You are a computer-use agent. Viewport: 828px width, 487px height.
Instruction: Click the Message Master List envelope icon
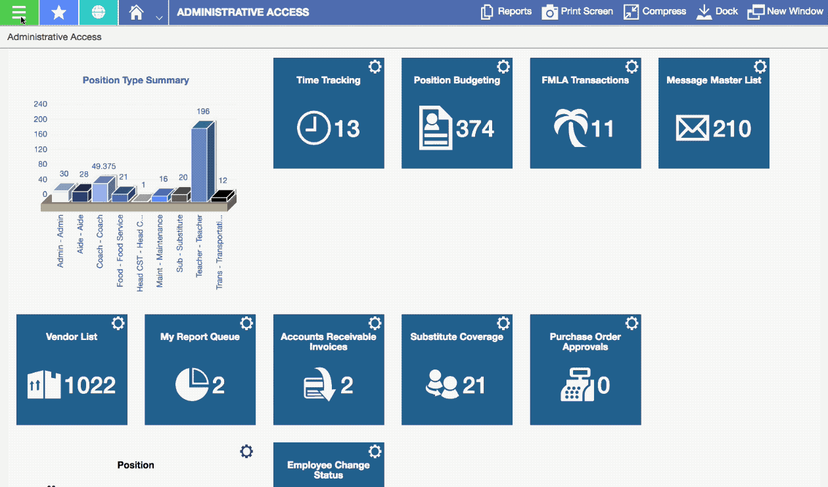tap(693, 128)
